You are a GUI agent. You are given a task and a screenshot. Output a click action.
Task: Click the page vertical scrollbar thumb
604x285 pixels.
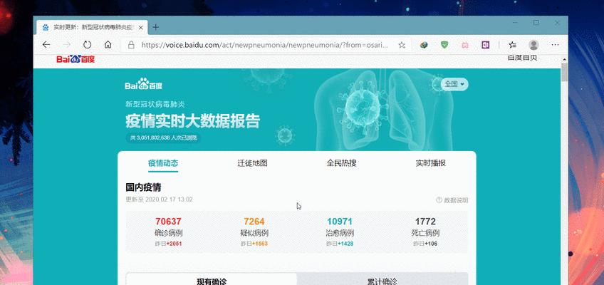(x=564, y=73)
